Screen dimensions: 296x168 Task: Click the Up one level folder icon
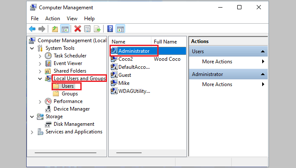(x=55, y=29)
